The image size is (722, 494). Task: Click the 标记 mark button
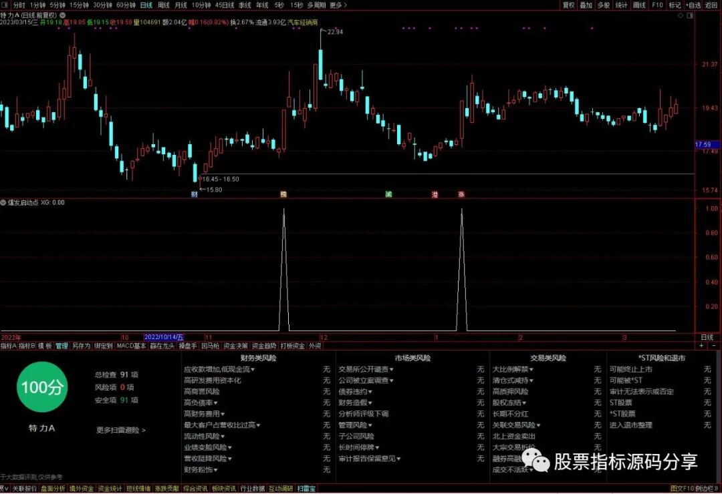[675, 5]
